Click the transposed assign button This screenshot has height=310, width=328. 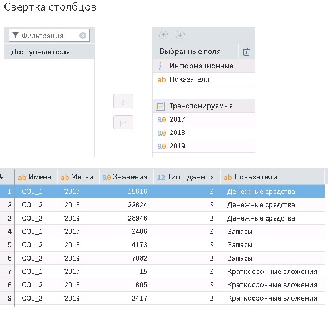pyautogui.click(x=123, y=122)
